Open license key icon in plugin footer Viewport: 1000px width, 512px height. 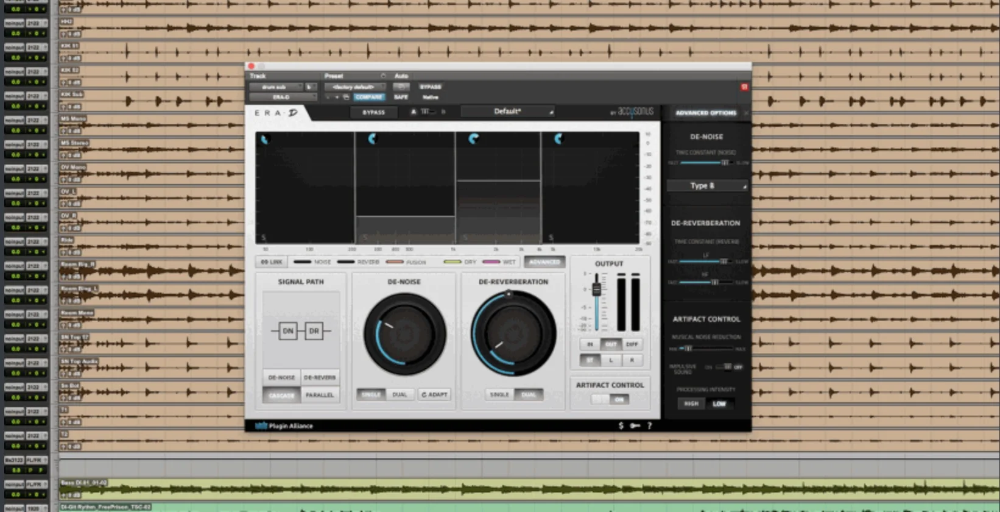pos(635,425)
